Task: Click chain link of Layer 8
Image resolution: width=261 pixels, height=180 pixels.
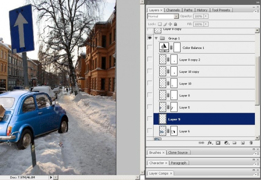Action: click(x=168, y=95)
